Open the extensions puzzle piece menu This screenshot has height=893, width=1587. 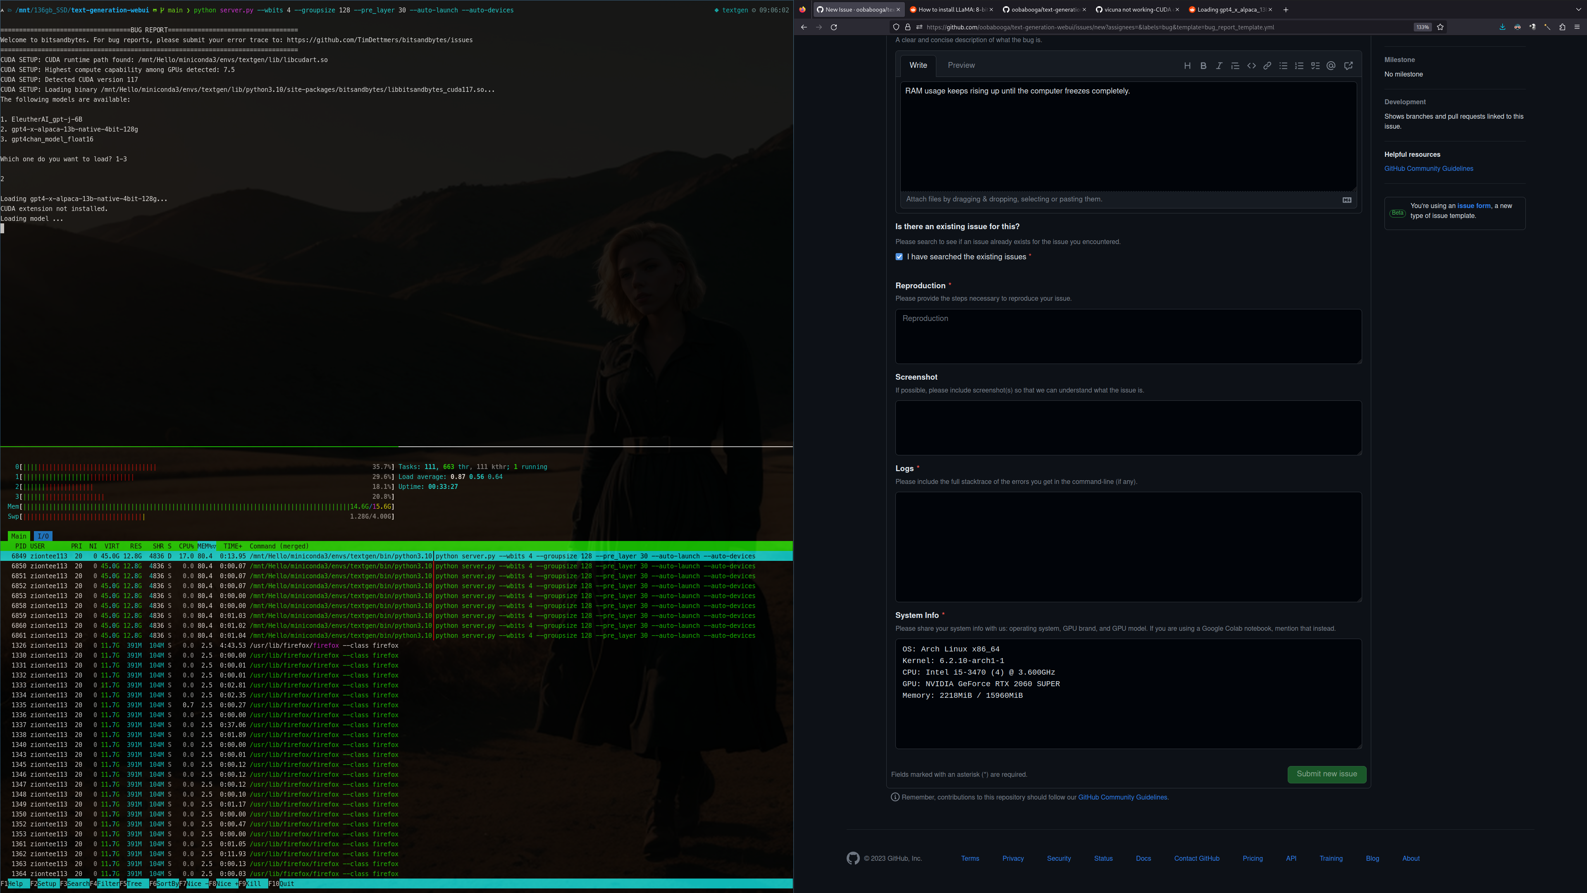[x=1562, y=27]
